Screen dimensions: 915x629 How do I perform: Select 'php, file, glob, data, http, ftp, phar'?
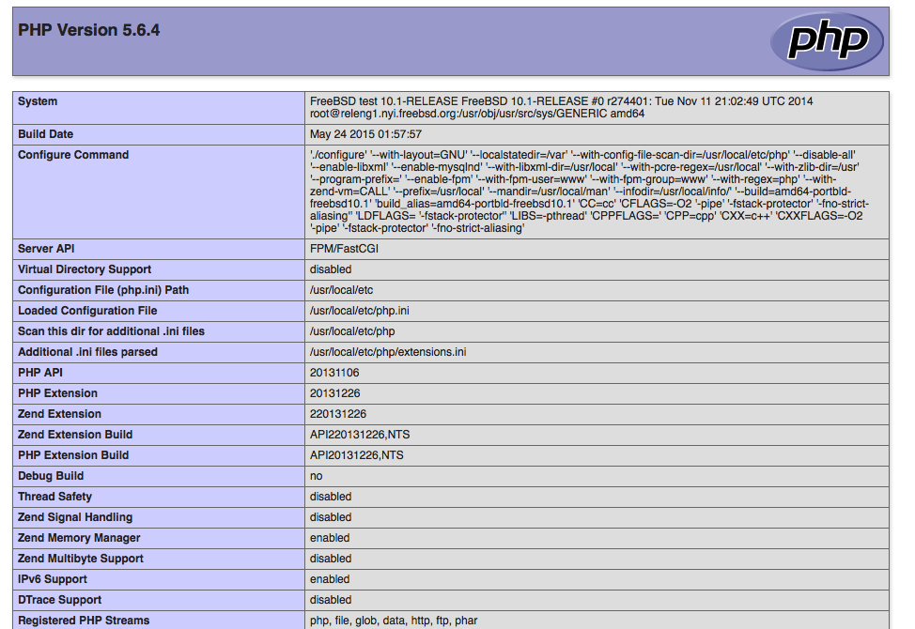click(x=394, y=621)
